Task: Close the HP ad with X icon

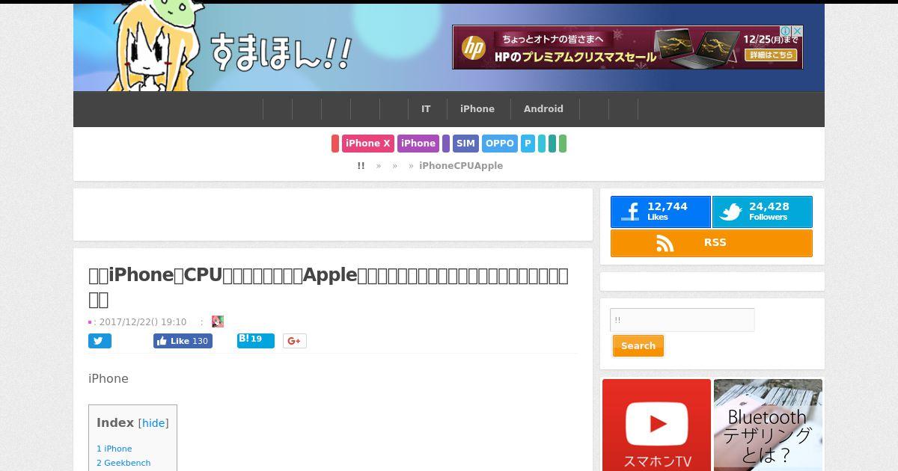Action: 798,31
